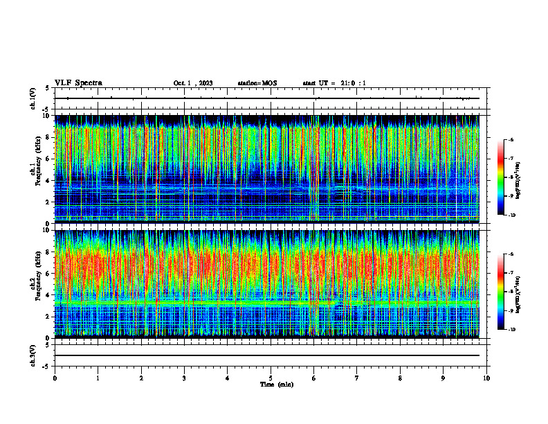Screen dimensions: 548x424
Task: Click the ch.1 color bar '-6' label
Action: click(x=511, y=140)
